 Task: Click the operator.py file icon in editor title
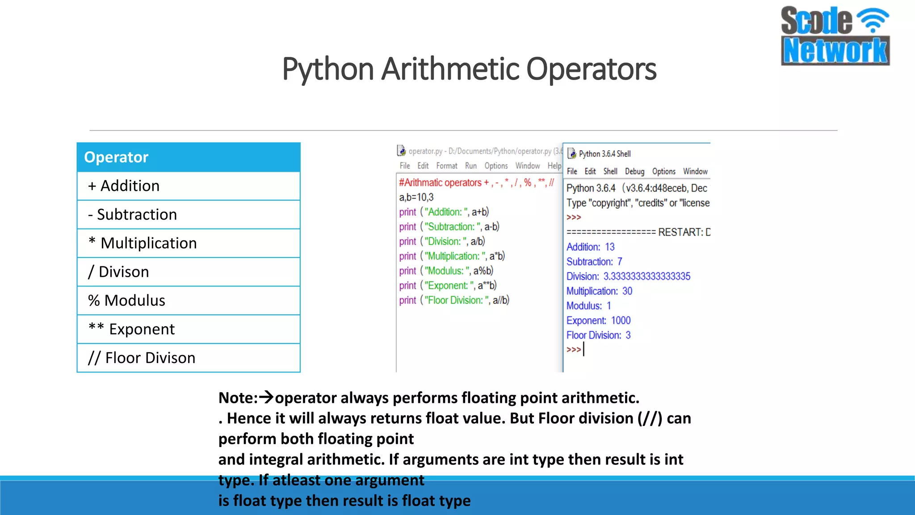[401, 151]
